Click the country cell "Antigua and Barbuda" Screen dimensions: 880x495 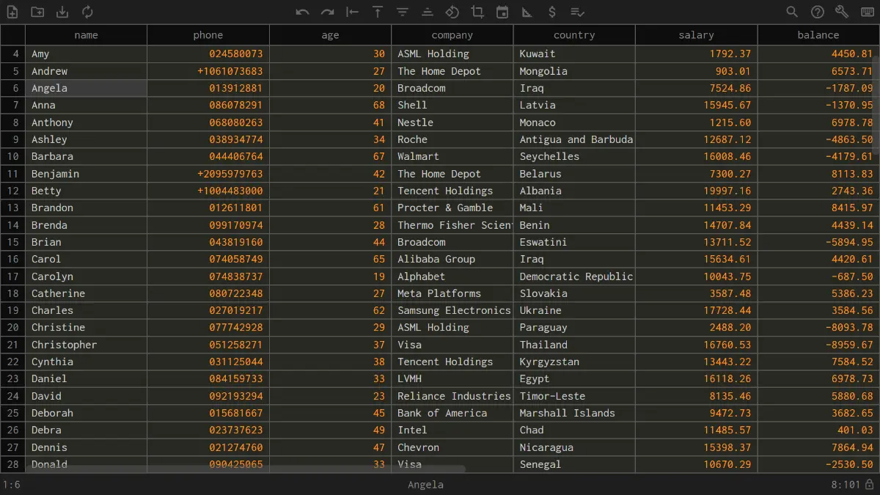click(x=574, y=139)
